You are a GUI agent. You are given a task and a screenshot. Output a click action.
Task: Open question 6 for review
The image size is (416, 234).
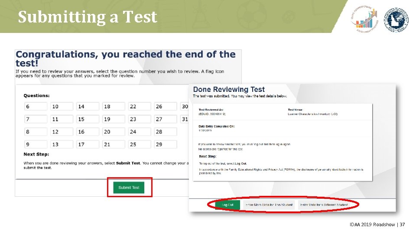[x=36, y=107]
